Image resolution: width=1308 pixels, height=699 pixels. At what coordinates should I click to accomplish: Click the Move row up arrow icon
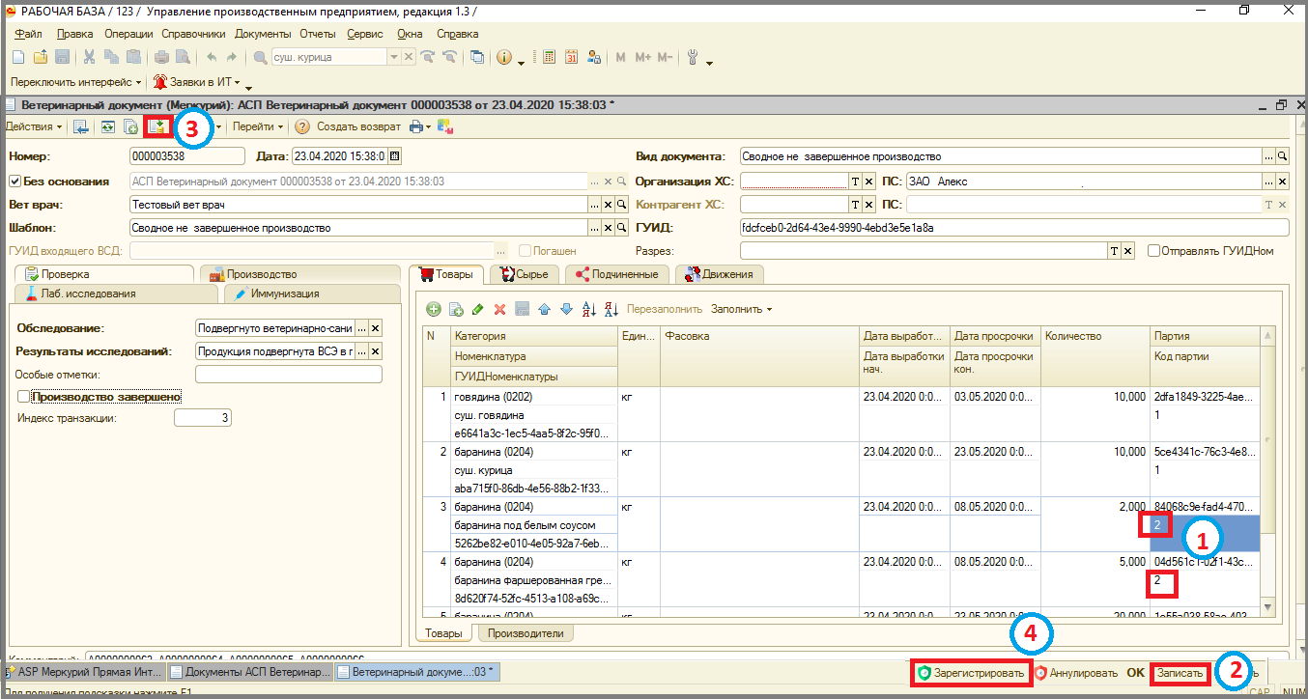click(x=544, y=309)
